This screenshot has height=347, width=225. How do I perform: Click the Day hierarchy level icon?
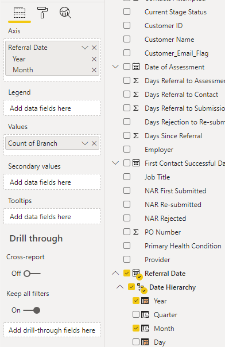click(x=145, y=342)
